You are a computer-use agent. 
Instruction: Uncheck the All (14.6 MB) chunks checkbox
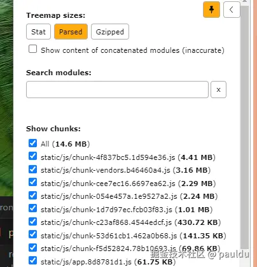[32, 143]
